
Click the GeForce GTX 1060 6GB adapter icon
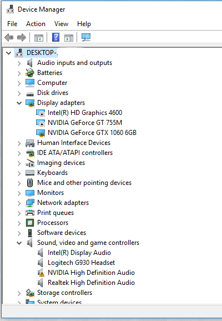pos(41,133)
